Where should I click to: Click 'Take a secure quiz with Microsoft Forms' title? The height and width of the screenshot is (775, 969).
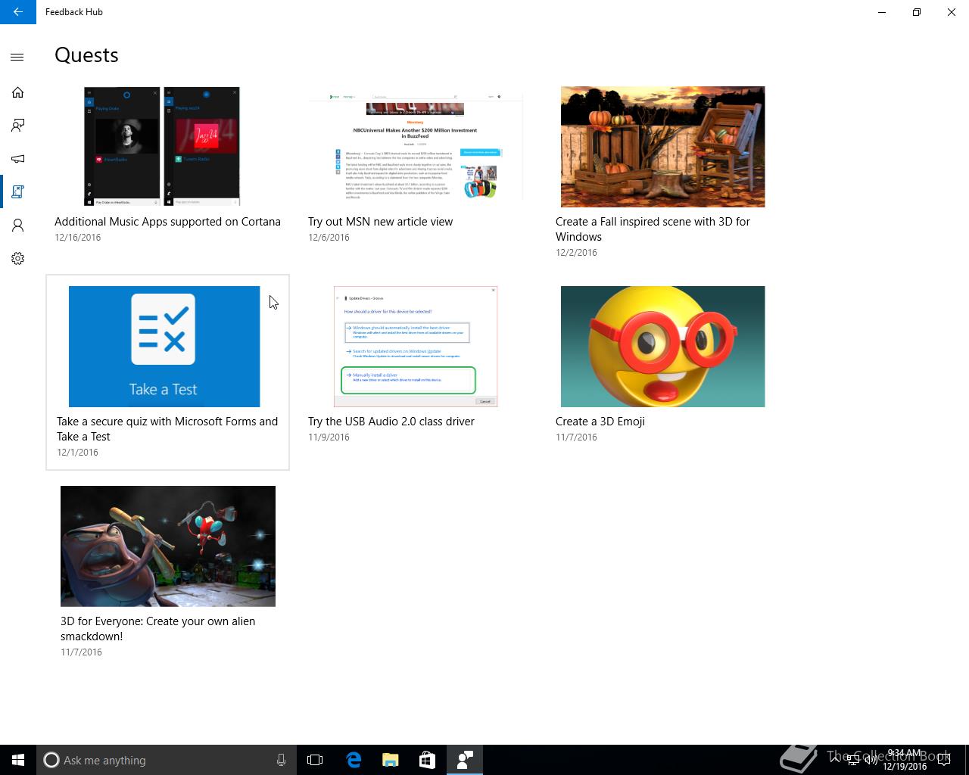[x=167, y=429]
